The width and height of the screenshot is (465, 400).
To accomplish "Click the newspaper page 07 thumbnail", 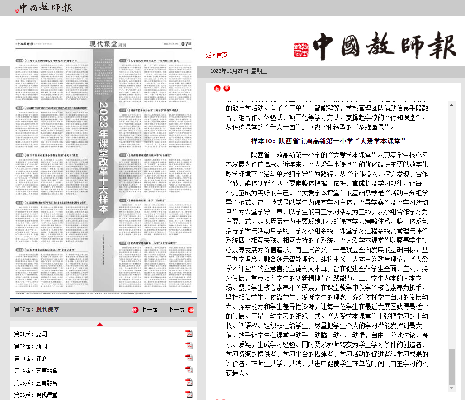I will [x=103, y=166].
